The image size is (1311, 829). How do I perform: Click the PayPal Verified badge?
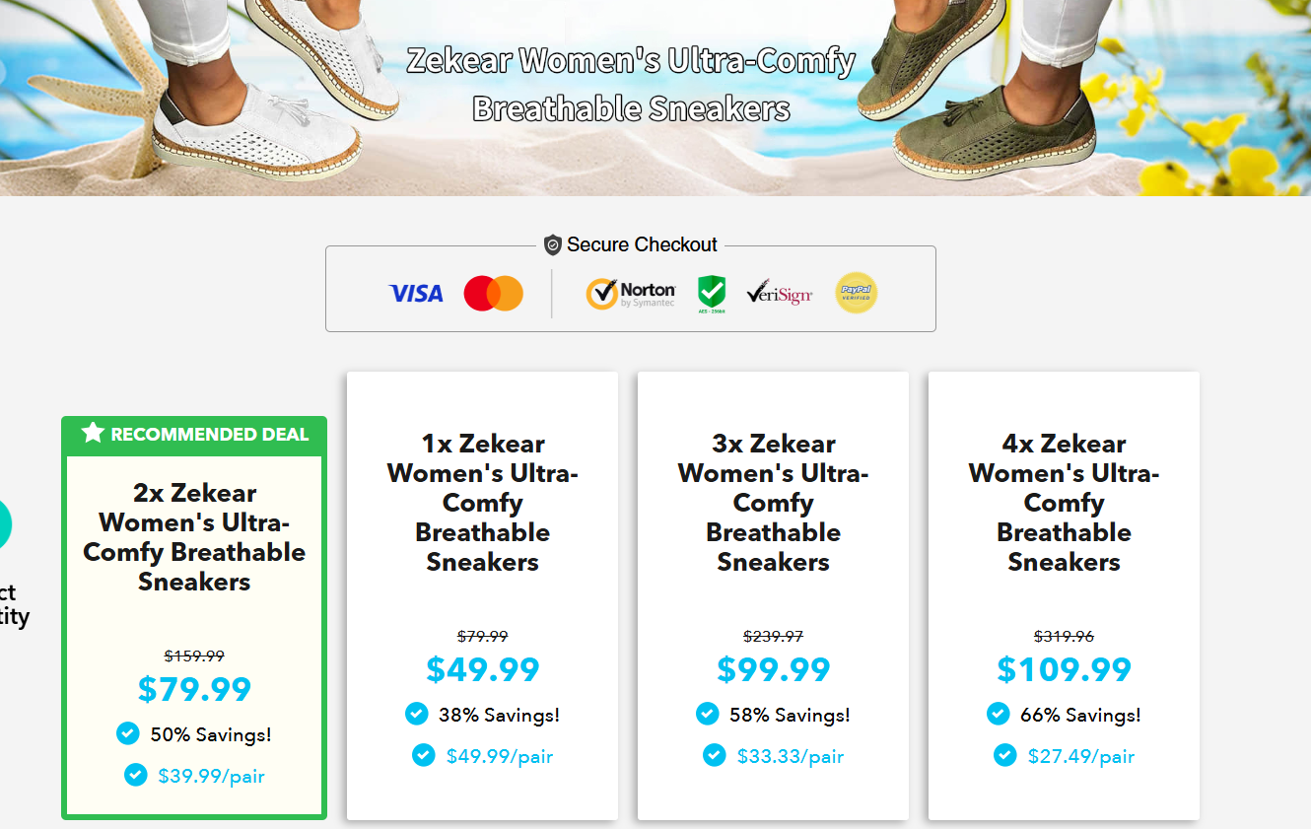coord(856,293)
